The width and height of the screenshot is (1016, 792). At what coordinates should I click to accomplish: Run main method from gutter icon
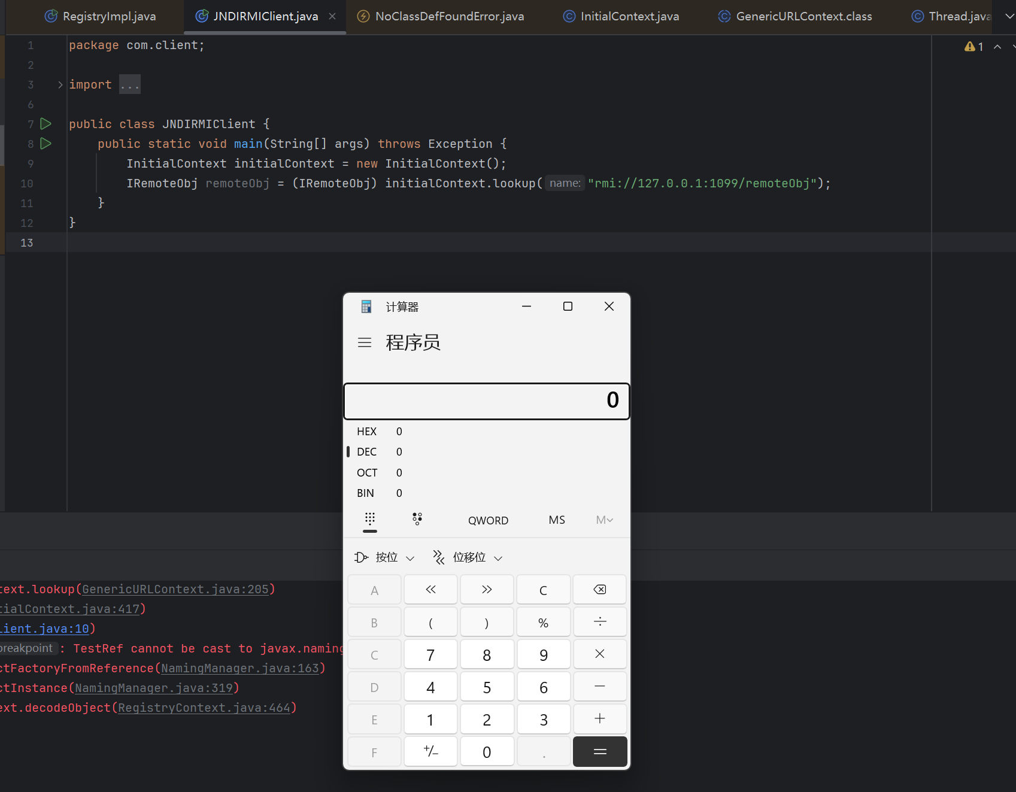click(x=46, y=144)
